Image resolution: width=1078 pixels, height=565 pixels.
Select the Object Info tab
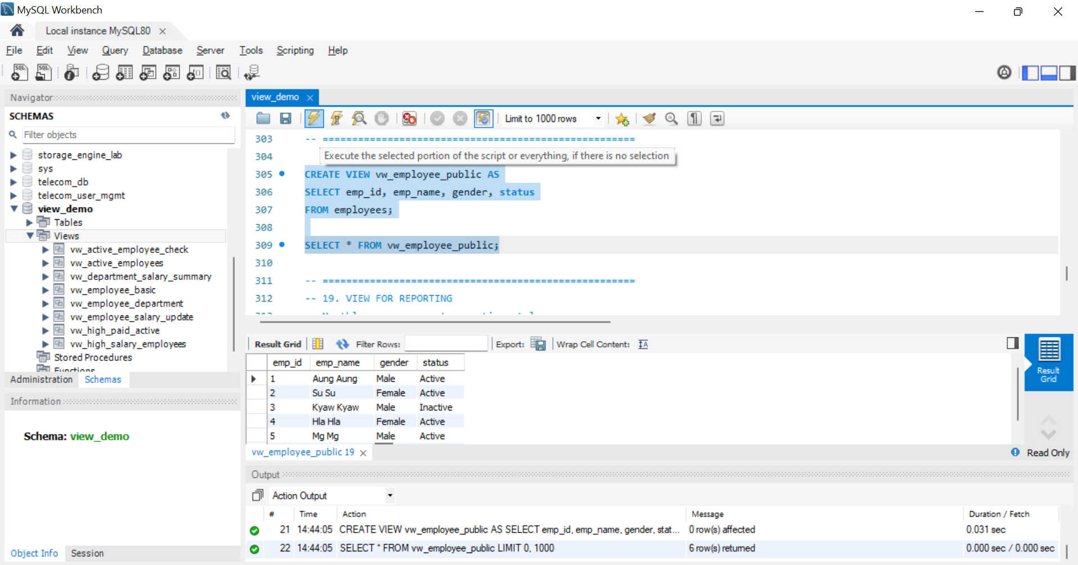34,553
